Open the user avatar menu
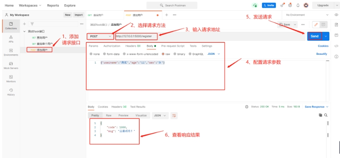The image size is (340, 158). click(306, 6)
